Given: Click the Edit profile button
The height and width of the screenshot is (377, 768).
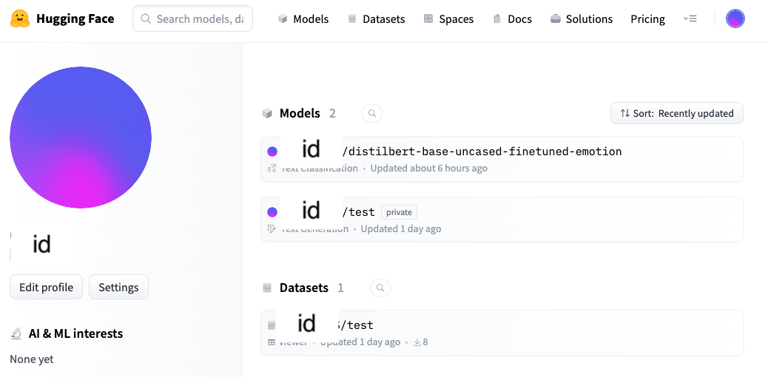Looking at the screenshot, I should pos(46,287).
